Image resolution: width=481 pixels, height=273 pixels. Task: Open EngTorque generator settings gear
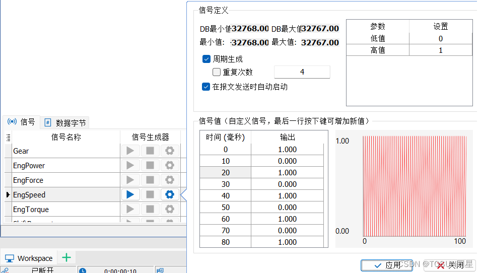pyautogui.click(x=170, y=209)
